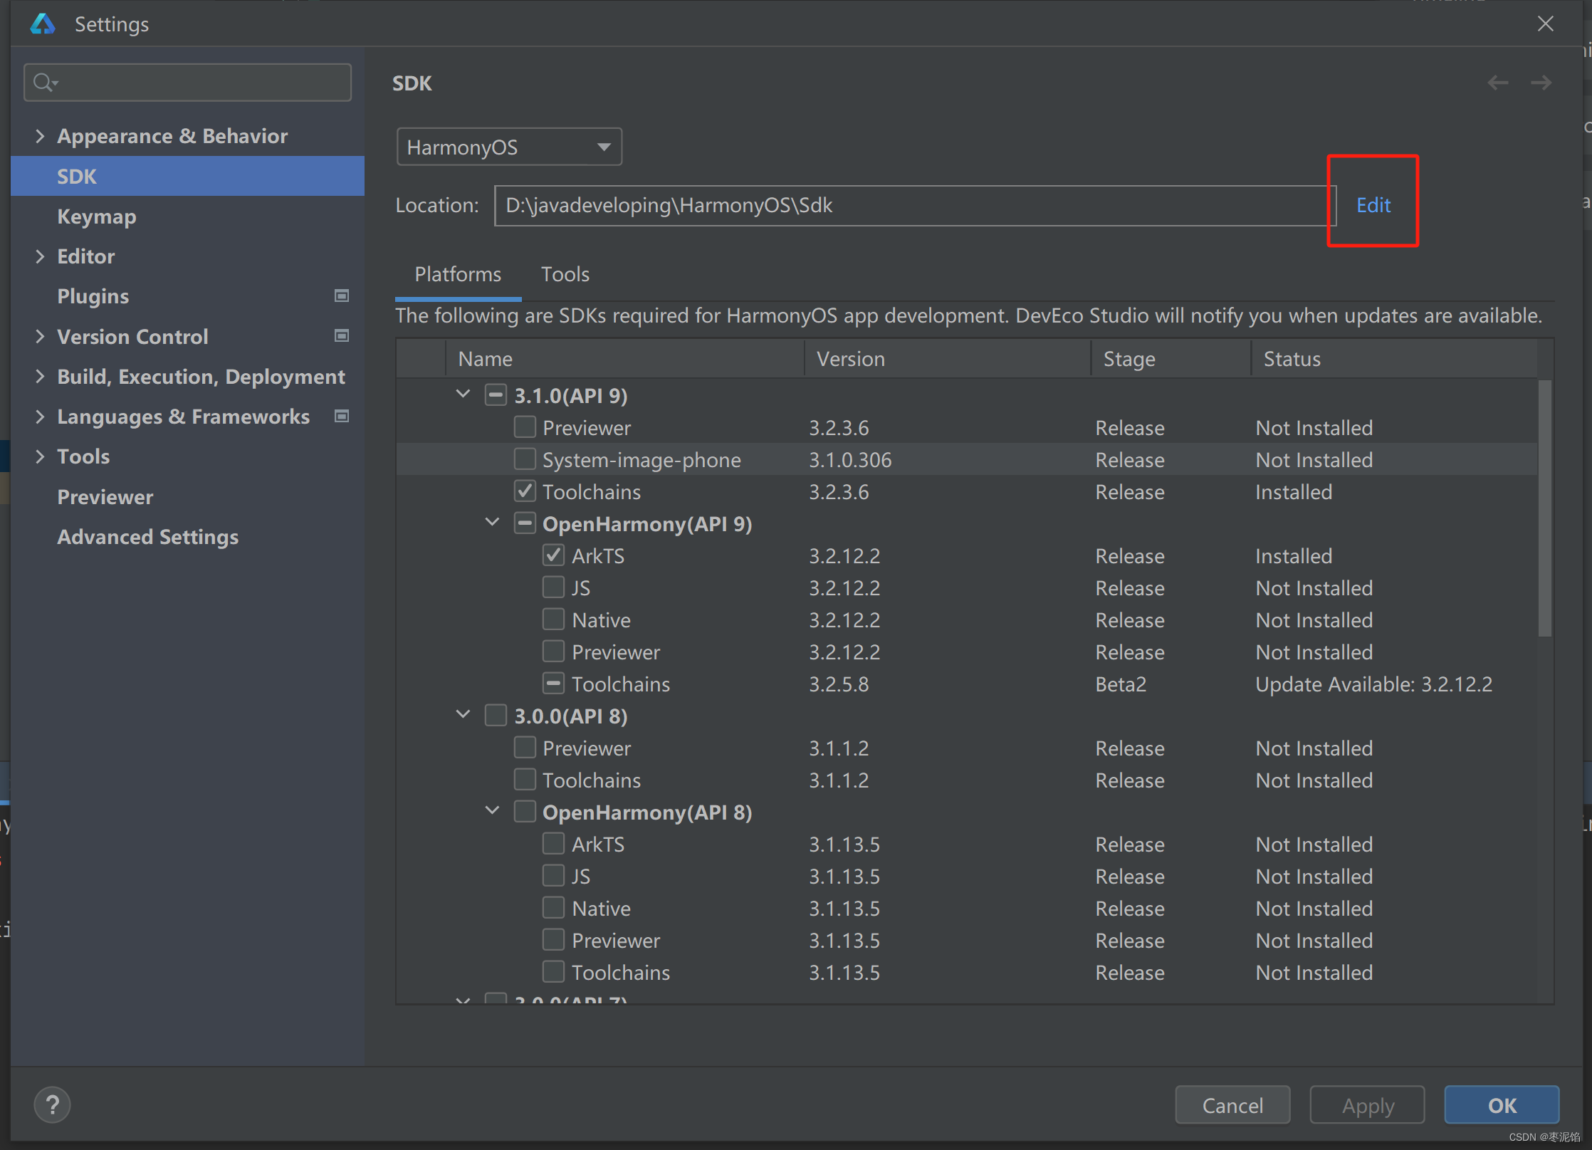The height and width of the screenshot is (1150, 1592).
Task: Click the SDK Location path field
Action: tap(916, 206)
